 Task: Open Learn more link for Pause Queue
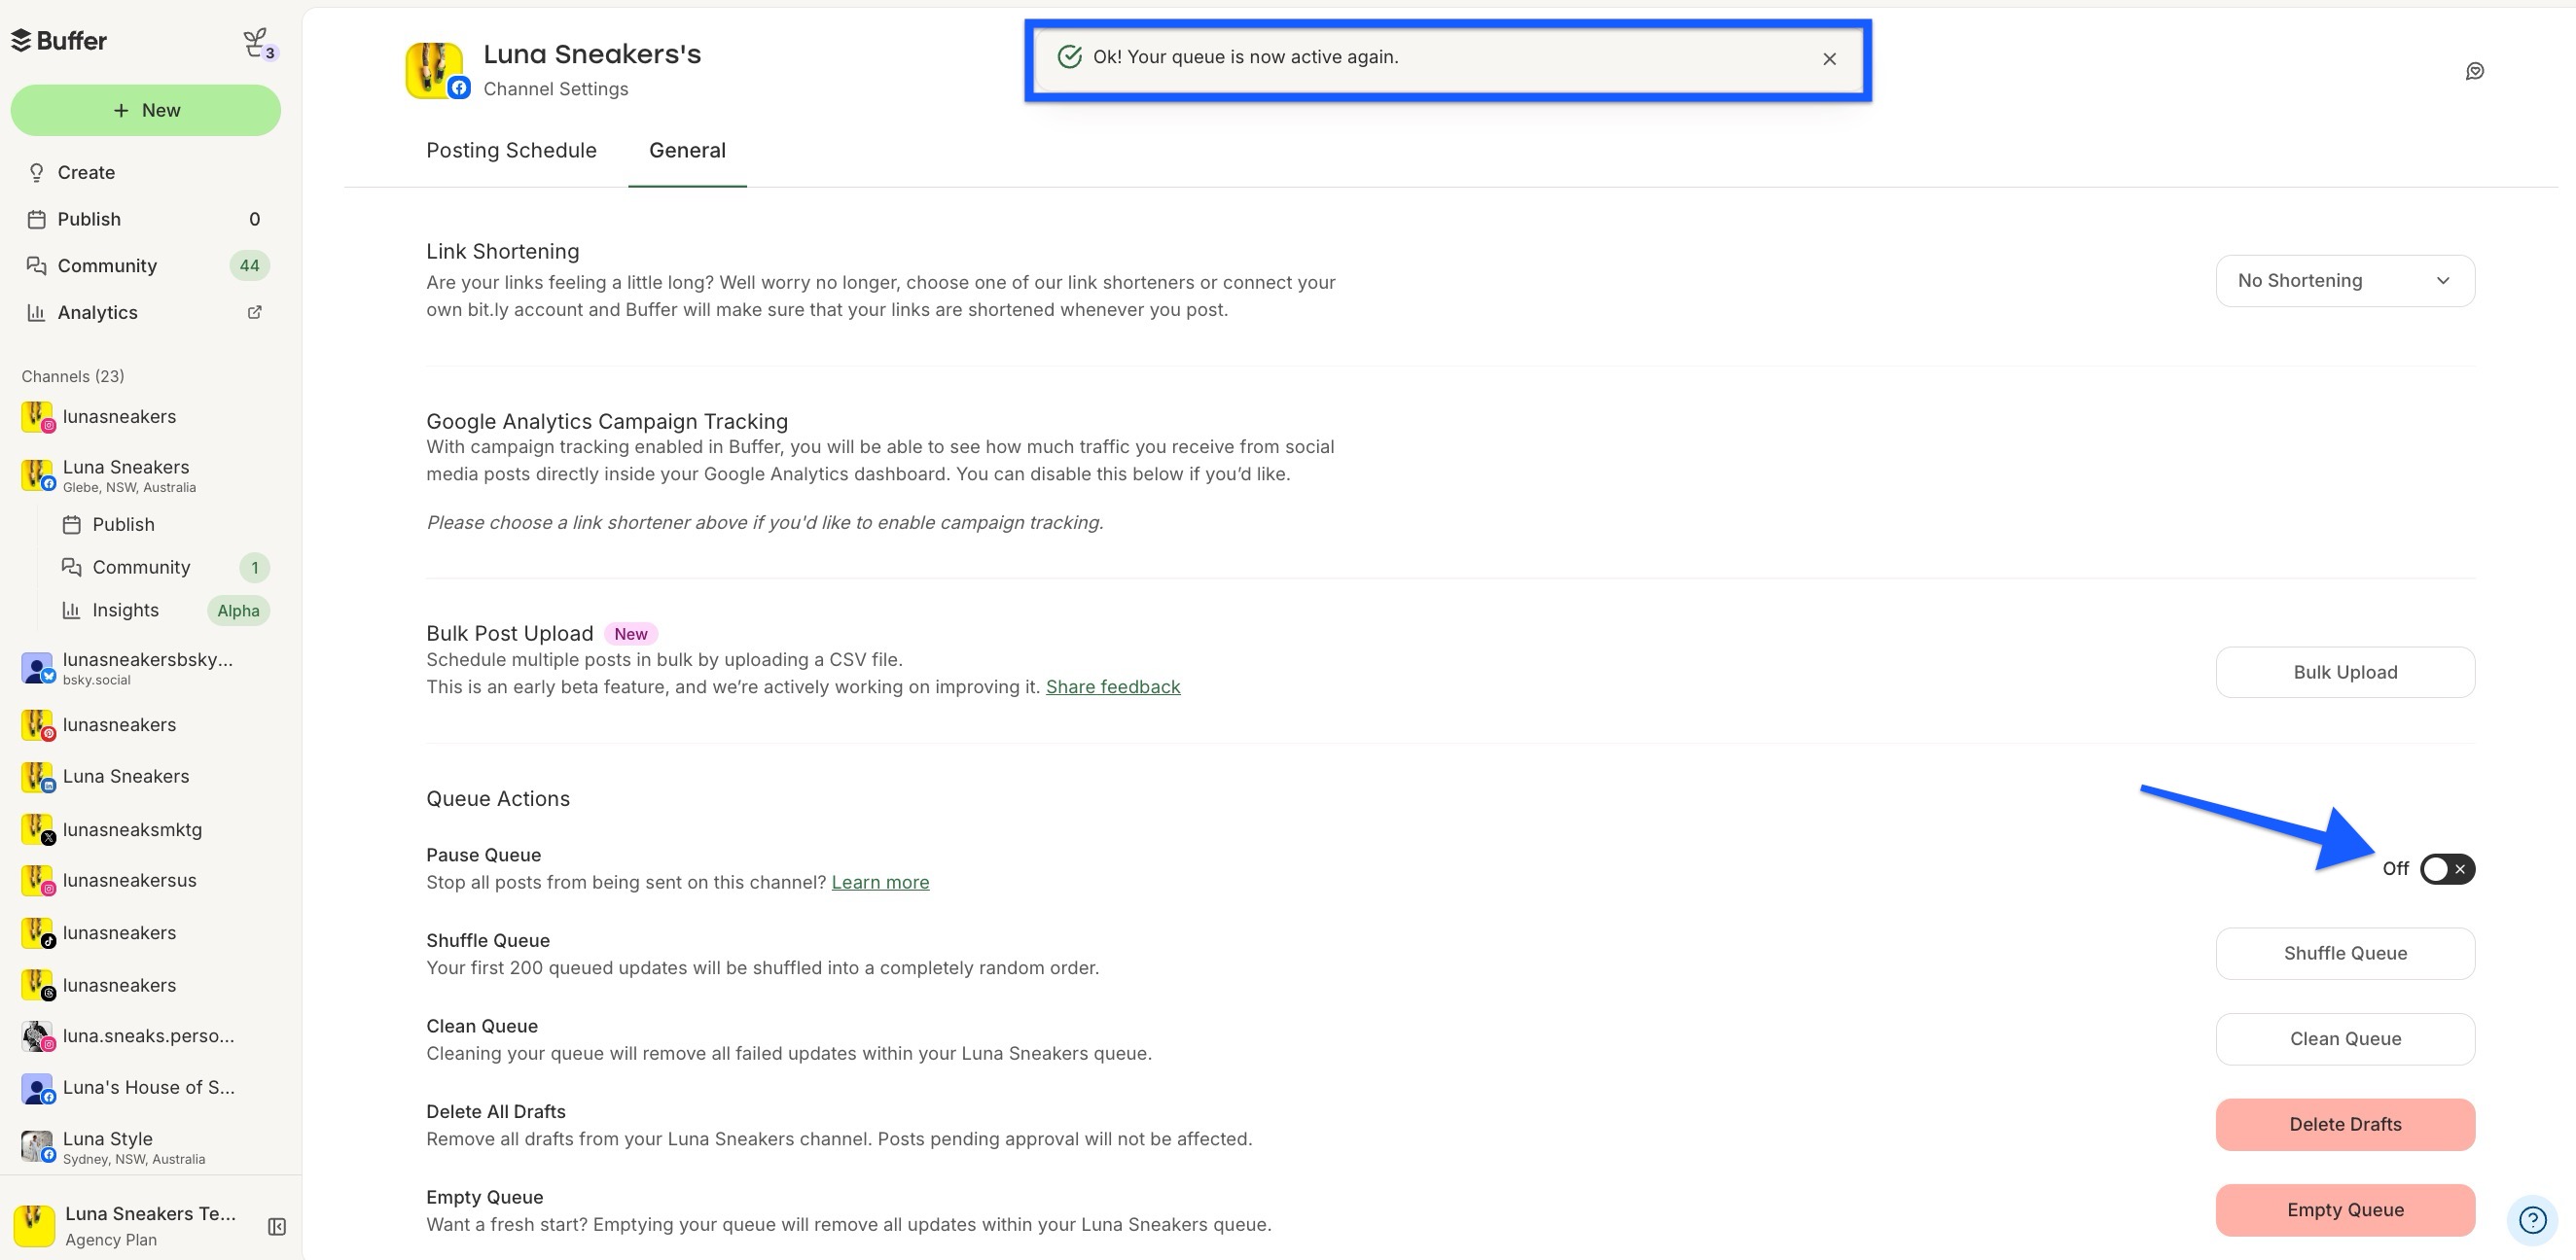880,883
